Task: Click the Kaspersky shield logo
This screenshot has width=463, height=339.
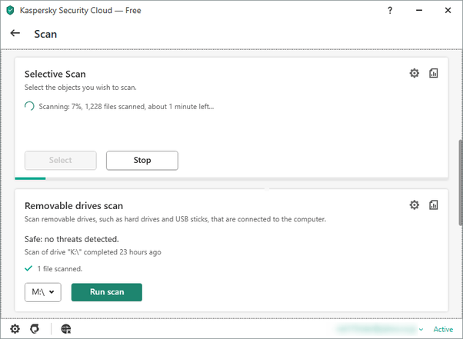Action: [10, 10]
